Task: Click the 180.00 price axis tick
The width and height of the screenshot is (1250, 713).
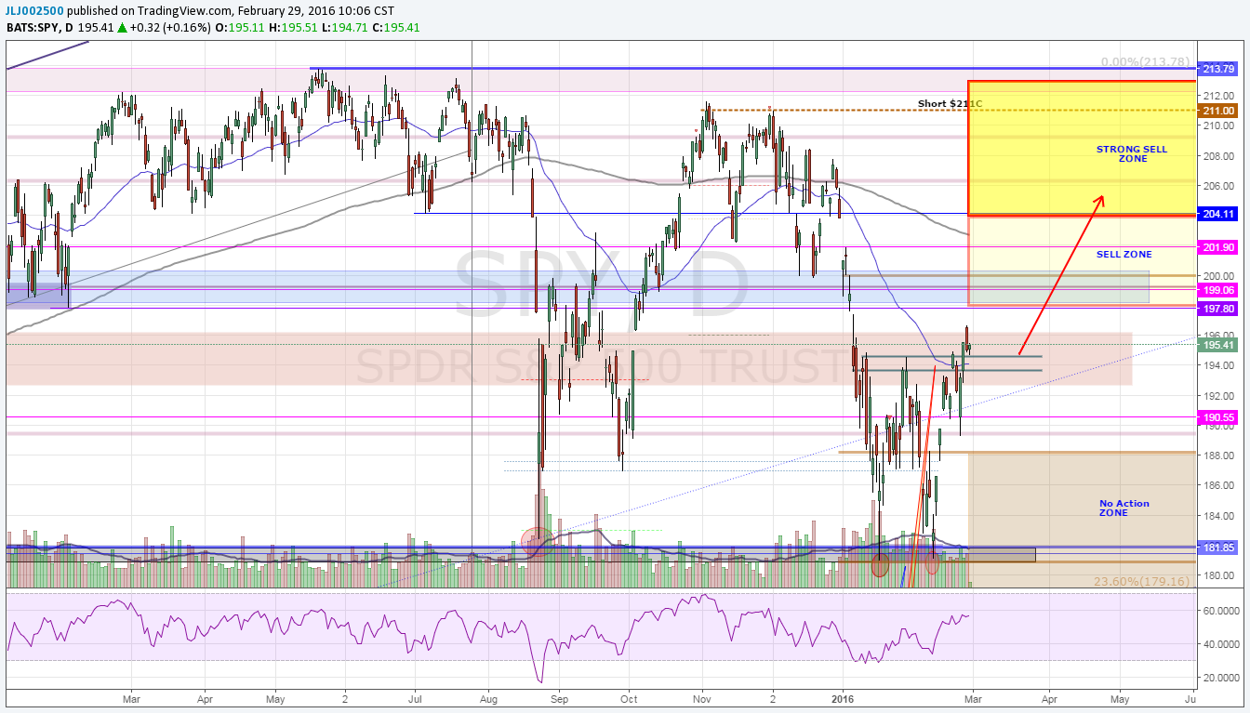Action: point(1218,575)
